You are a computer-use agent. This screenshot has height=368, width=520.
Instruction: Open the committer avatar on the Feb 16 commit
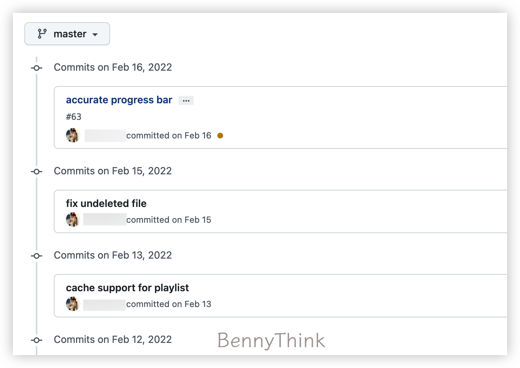(73, 135)
